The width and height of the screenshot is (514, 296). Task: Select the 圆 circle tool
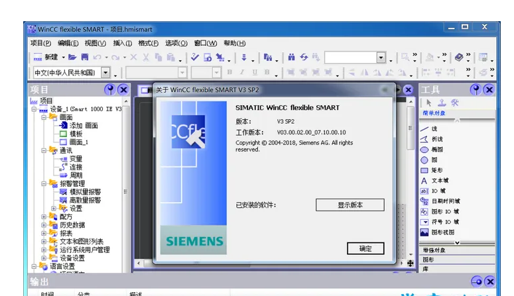point(428,160)
